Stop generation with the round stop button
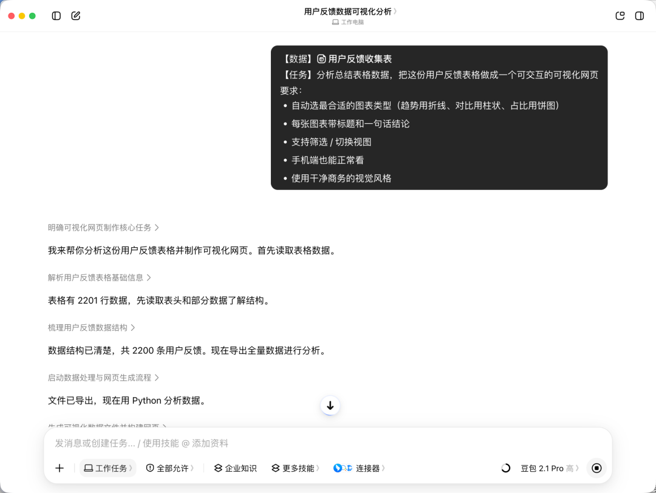Screen dimensions: 656x493 pyautogui.click(x=596, y=468)
